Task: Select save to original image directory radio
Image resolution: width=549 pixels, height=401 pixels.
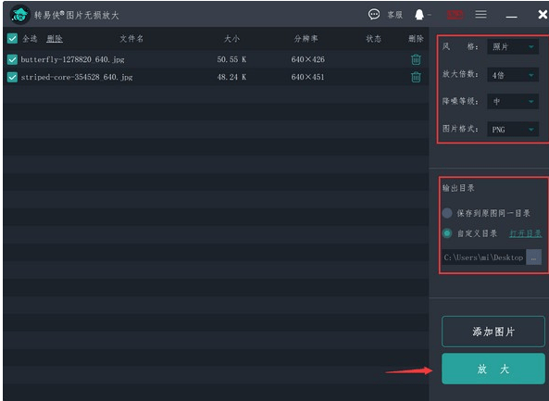Action: 447,213
